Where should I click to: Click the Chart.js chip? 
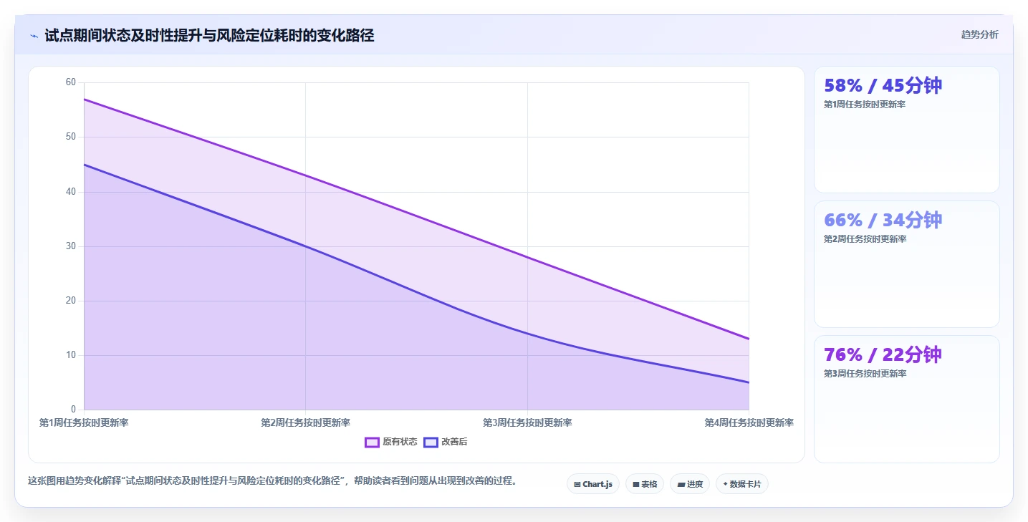pyautogui.click(x=592, y=484)
